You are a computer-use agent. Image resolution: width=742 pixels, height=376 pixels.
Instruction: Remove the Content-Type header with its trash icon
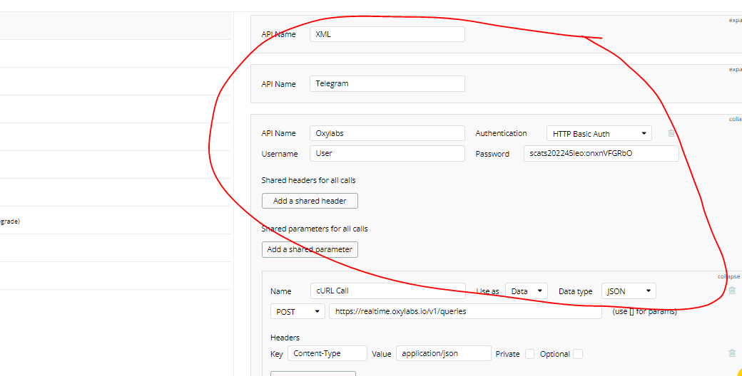pos(732,352)
